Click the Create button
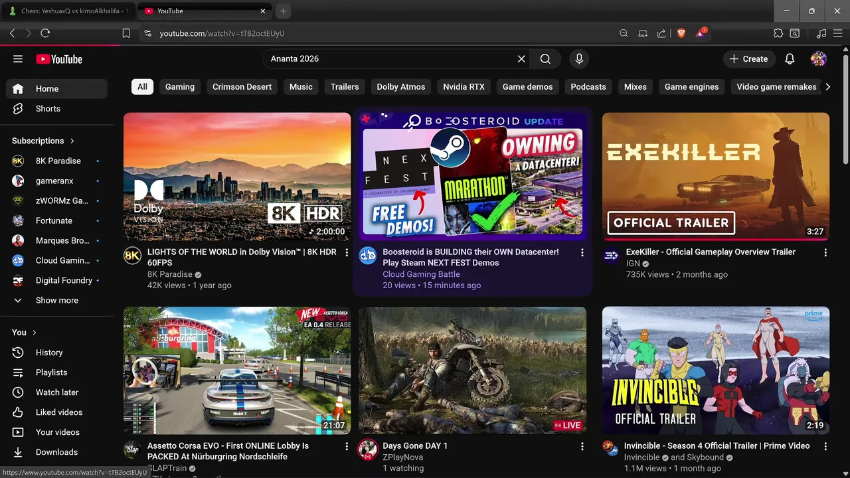This screenshot has height=478, width=850. coord(748,59)
